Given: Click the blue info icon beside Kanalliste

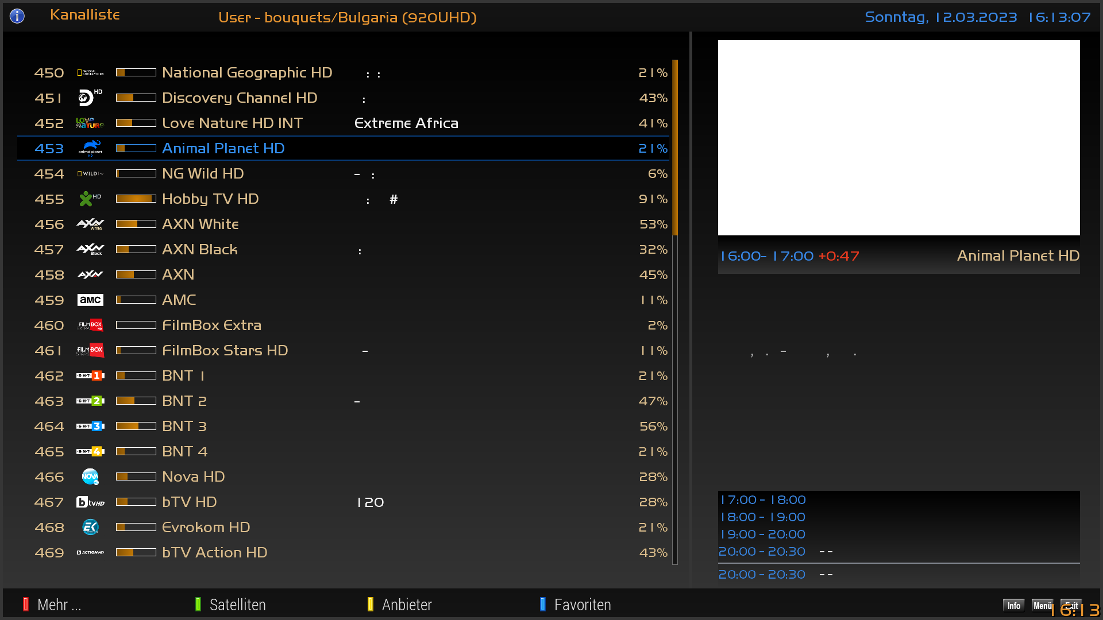Looking at the screenshot, I should (17, 16).
